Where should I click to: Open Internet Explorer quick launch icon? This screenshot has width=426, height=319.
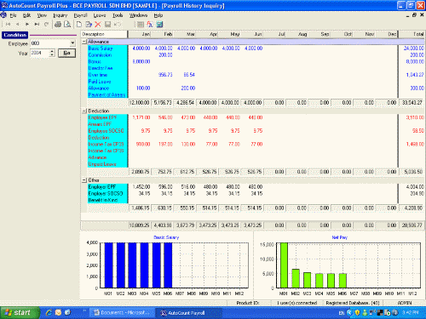coord(49,312)
